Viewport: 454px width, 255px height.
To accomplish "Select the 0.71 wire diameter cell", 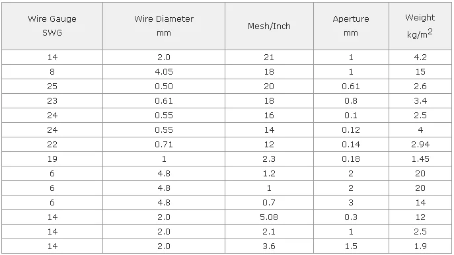I will 164,145.
